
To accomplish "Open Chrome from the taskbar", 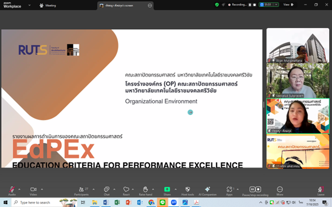I will [151, 203].
